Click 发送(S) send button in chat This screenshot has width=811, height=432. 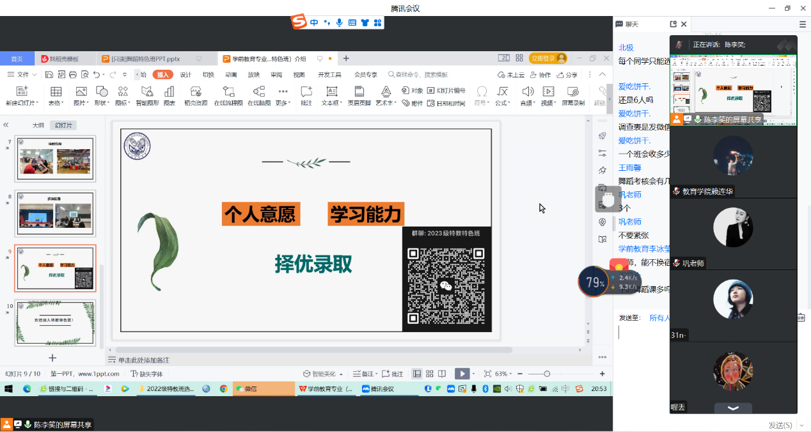point(780,425)
